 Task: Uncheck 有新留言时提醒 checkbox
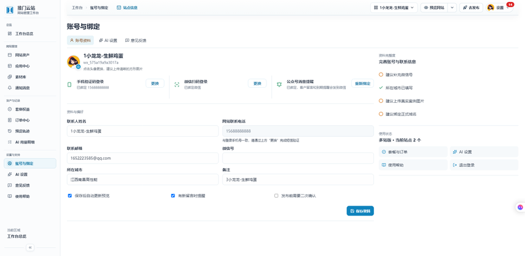click(173, 196)
